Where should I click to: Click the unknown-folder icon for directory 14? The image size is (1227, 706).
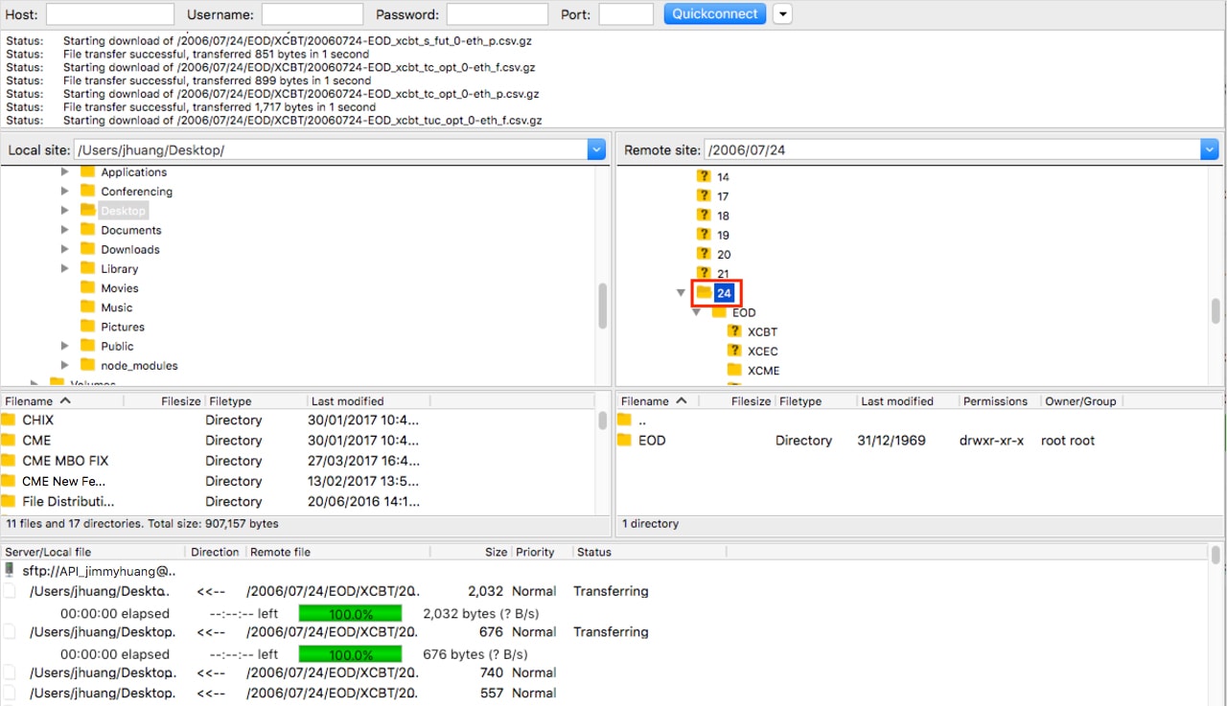704,177
